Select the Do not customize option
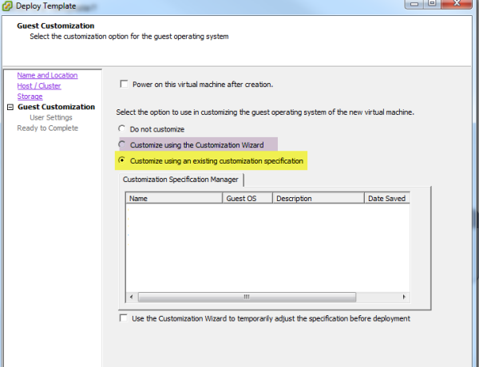 [121, 129]
